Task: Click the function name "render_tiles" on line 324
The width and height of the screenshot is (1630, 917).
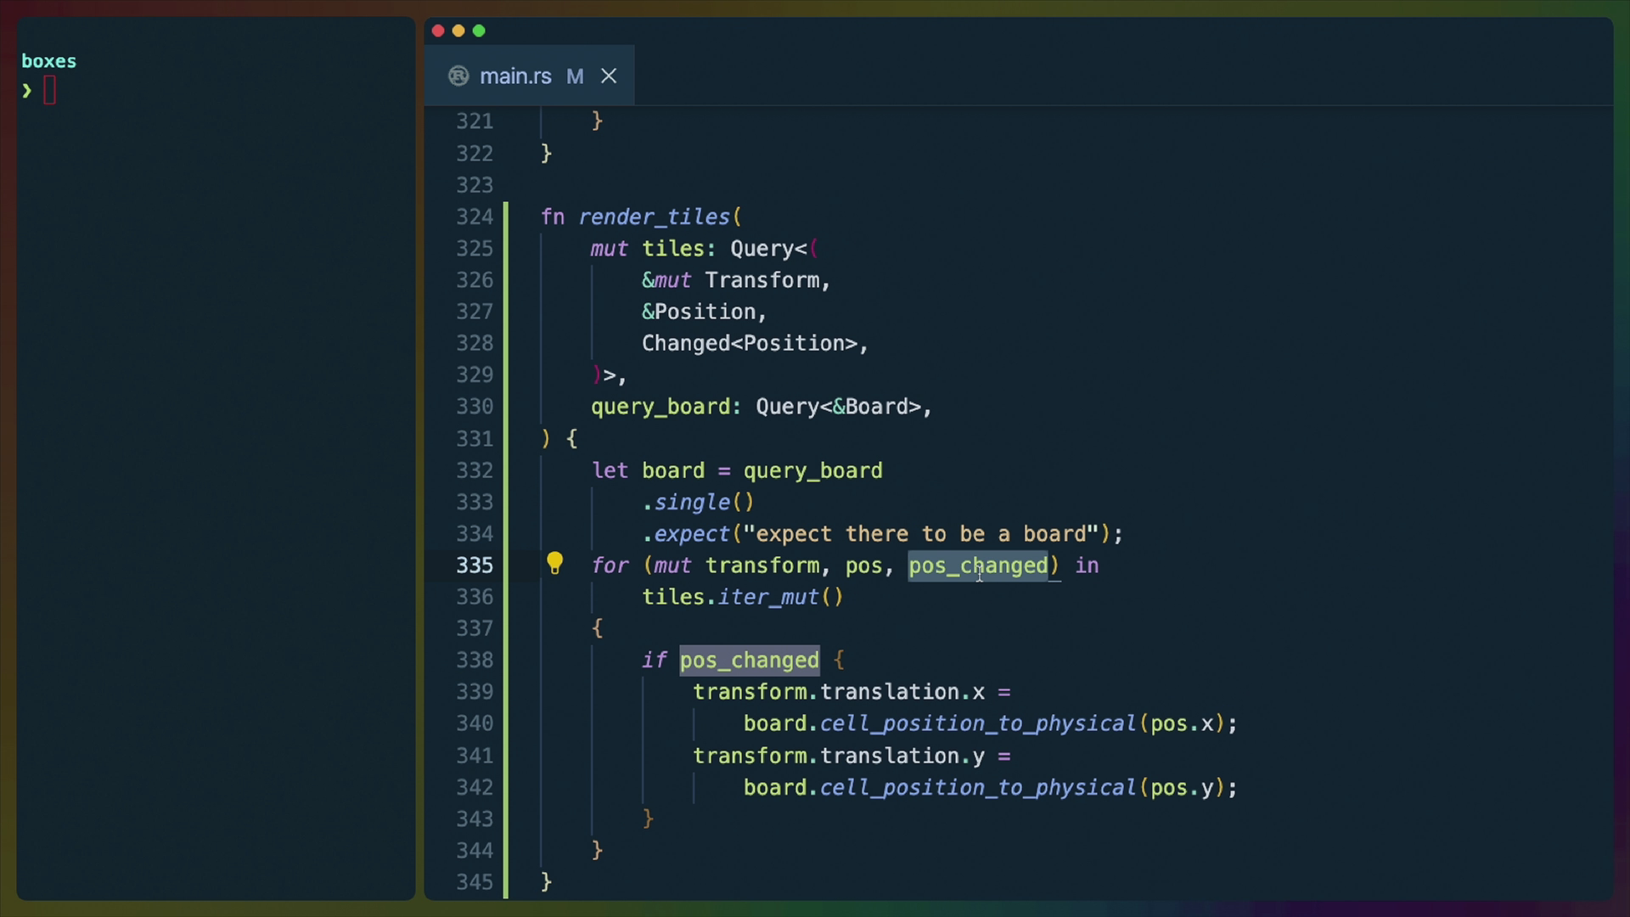Action: point(655,217)
